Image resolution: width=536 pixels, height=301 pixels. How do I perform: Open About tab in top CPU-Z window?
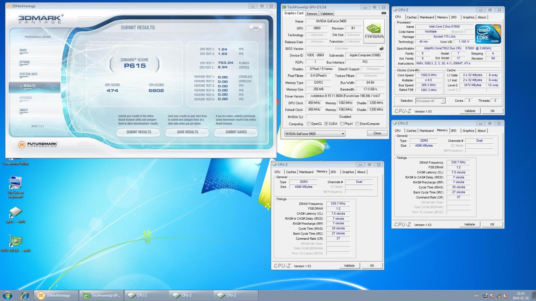coord(482,17)
